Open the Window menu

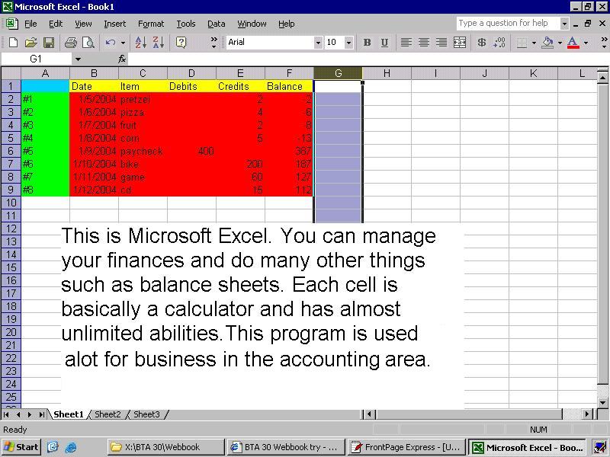(x=252, y=24)
